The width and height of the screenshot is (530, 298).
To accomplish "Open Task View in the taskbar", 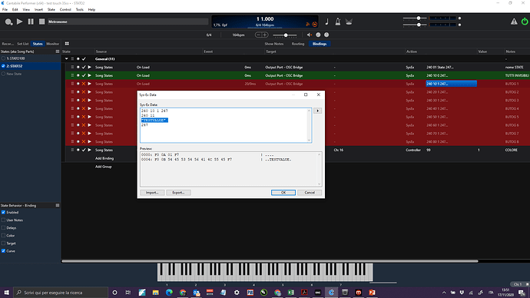I will pos(128,293).
